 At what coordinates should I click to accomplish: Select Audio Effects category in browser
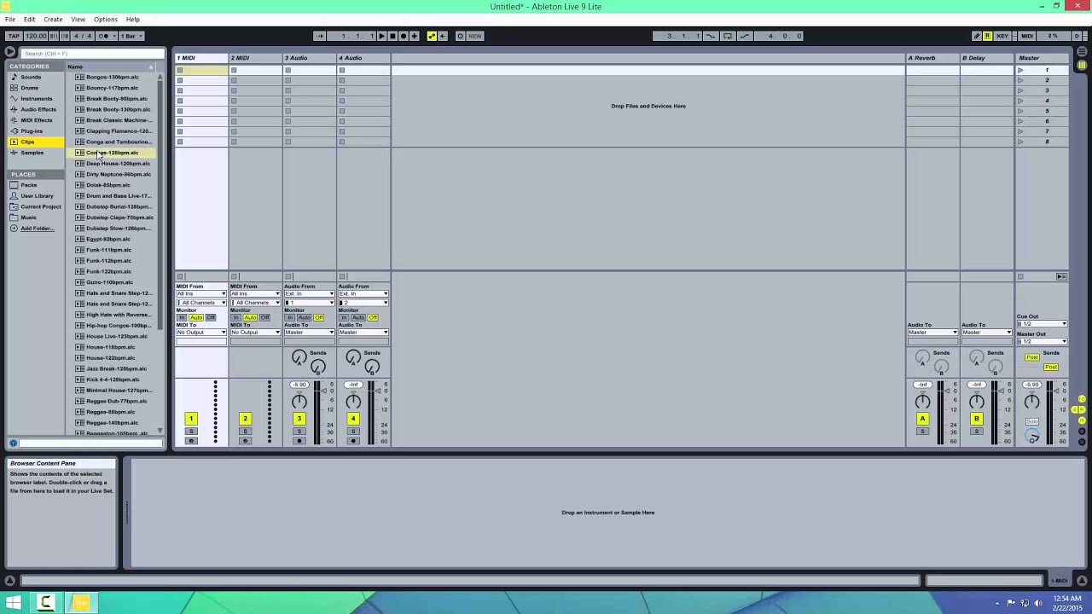tap(38, 109)
